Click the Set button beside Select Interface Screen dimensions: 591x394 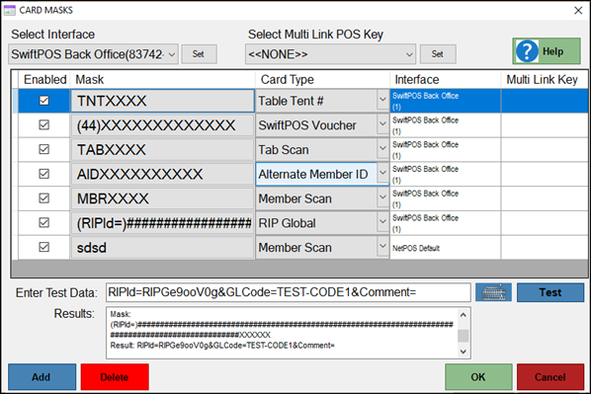199,54
